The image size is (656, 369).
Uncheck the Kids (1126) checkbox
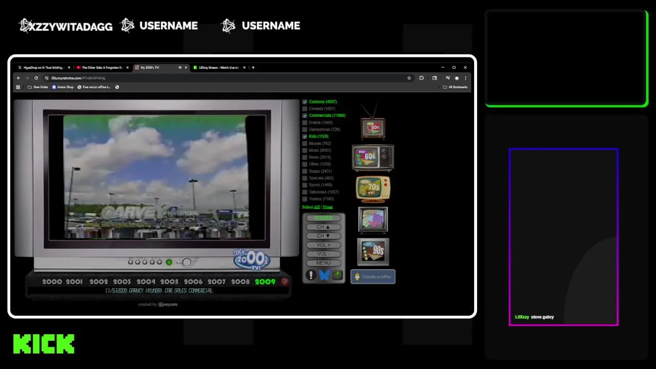click(304, 136)
